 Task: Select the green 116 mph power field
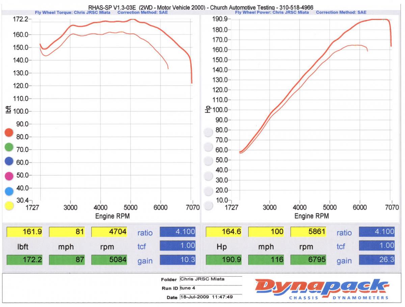coord(266,260)
